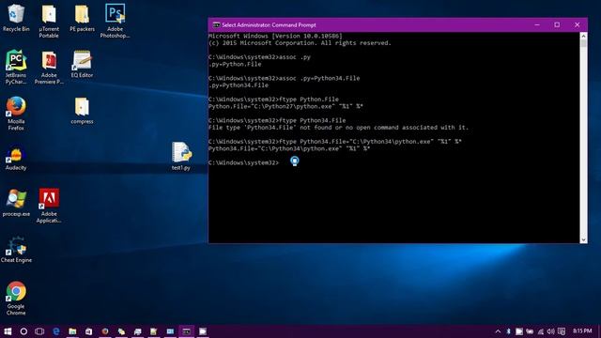Switch to Firefox in the taskbar
The height and width of the screenshot is (338, 601).
click(x=105, y=331)
